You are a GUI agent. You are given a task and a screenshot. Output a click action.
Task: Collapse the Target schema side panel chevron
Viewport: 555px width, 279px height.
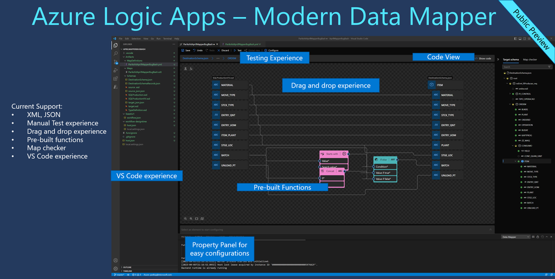click(x=498, y=60)
